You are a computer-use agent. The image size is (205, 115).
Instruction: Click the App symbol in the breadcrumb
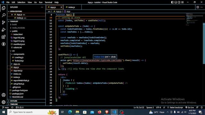pyautogui.click(x=67, y=11)
